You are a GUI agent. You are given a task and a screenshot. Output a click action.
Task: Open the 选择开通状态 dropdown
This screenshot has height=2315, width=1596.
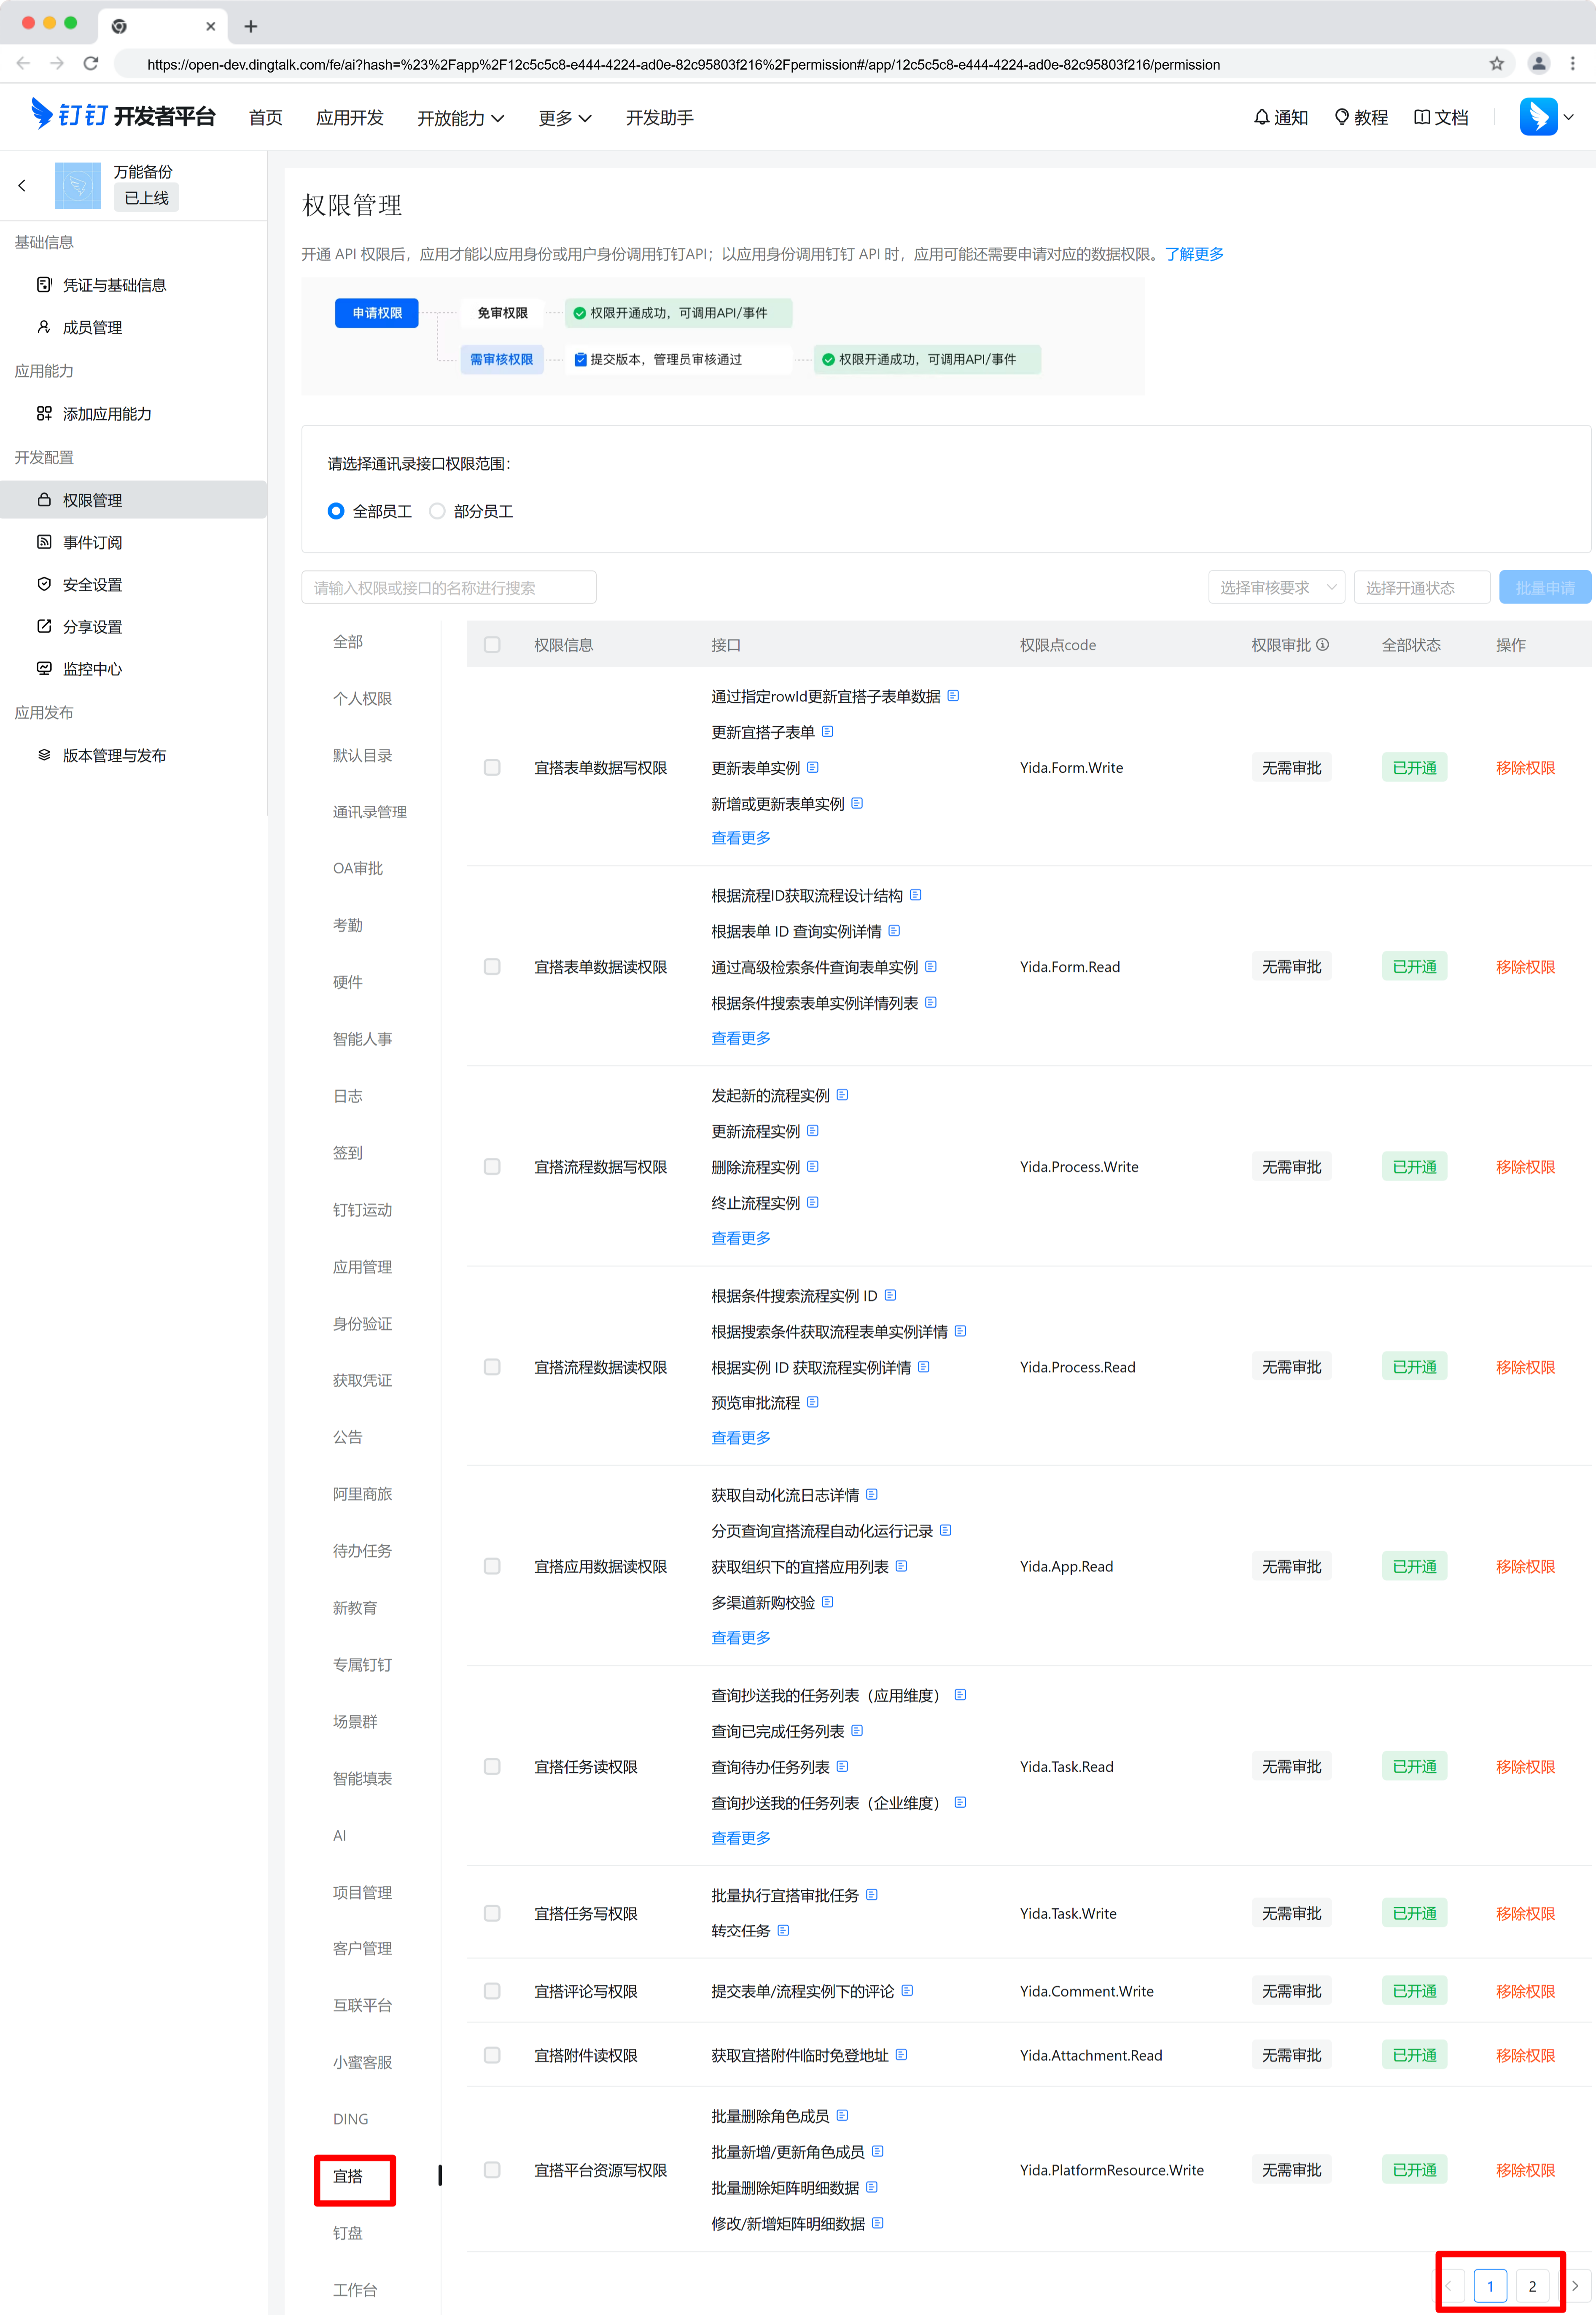pyautogui.click(x=1421, y=588)
